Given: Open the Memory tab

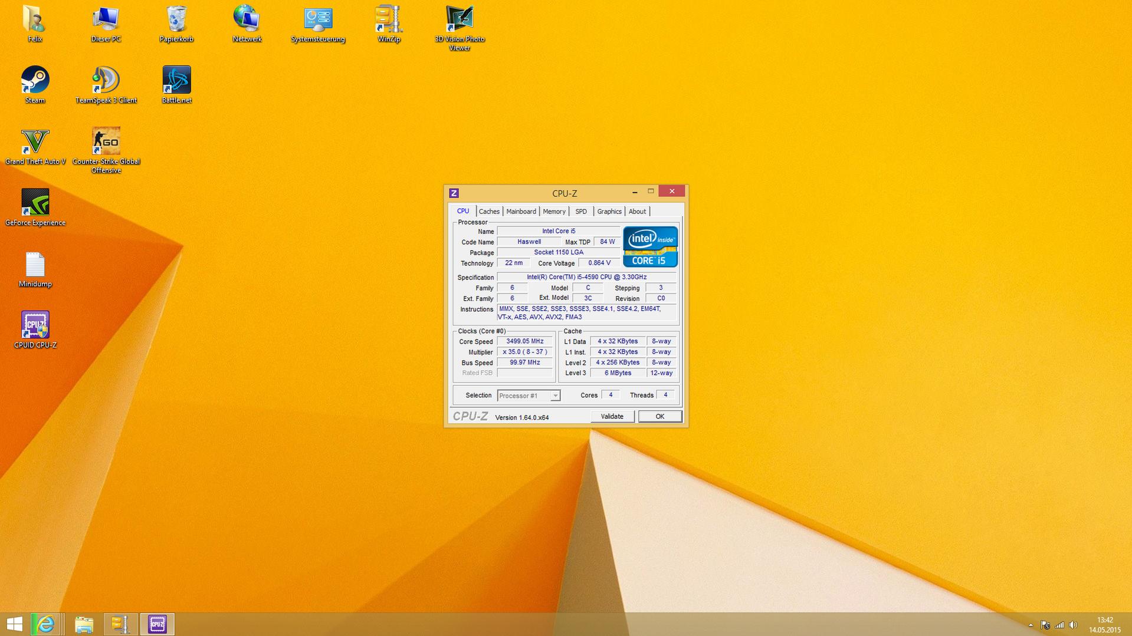Looking at the screenshot, I should 554,212.
